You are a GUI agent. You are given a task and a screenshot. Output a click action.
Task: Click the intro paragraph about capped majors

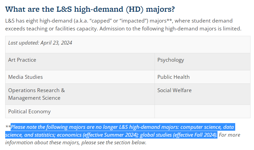click(x=123, y=25)
